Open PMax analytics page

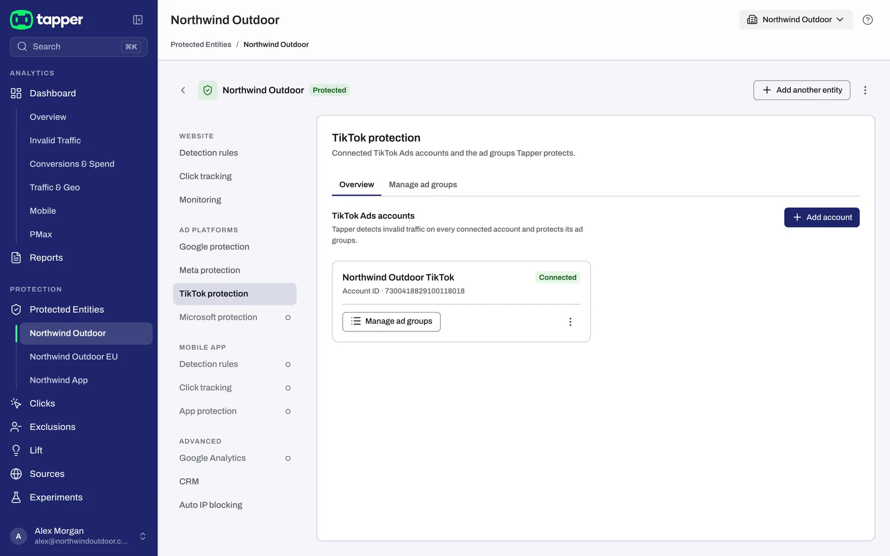86,235
